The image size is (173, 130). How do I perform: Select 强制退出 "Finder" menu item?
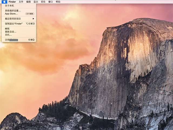(19, 24)
